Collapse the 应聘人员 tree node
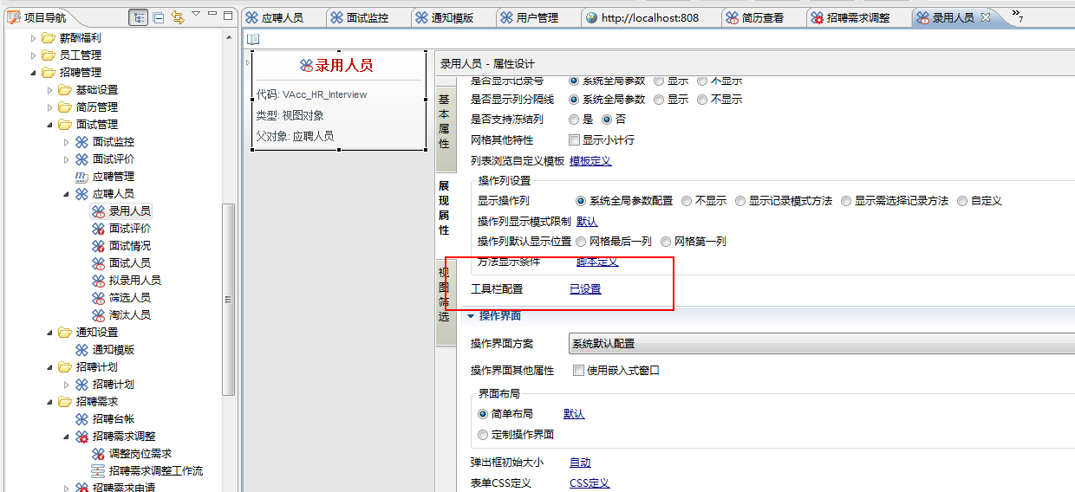This screenshot has width=1075, height=492. [66, 193]
